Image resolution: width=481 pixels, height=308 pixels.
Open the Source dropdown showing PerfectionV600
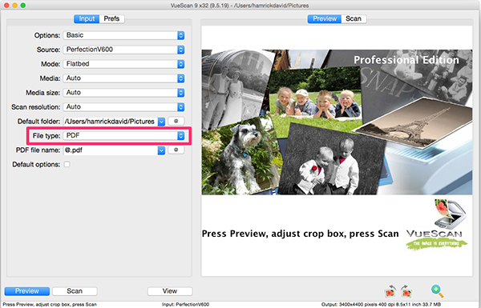point(123,50)
